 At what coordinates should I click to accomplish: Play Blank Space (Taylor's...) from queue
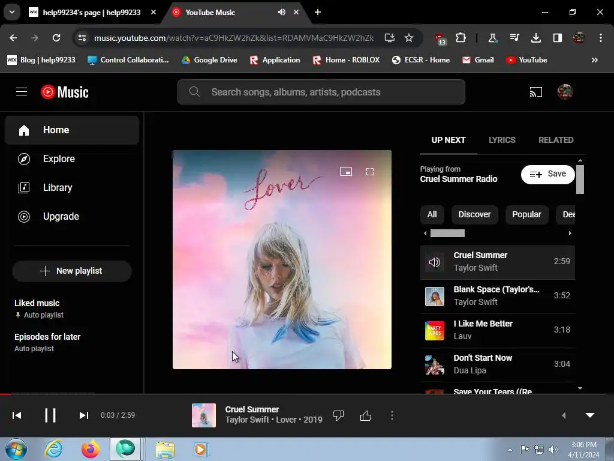(x=497, y=296)
